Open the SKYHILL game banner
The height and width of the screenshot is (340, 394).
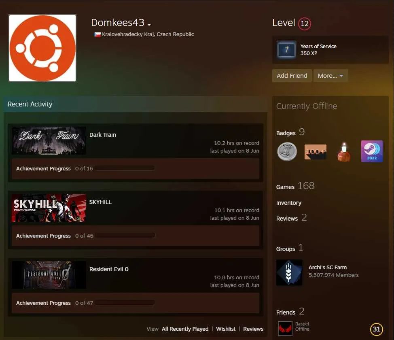[x=49, y=208]
